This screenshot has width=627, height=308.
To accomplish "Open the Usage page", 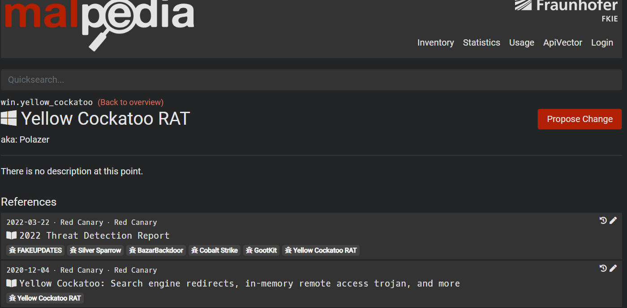I will coord(521,42).
